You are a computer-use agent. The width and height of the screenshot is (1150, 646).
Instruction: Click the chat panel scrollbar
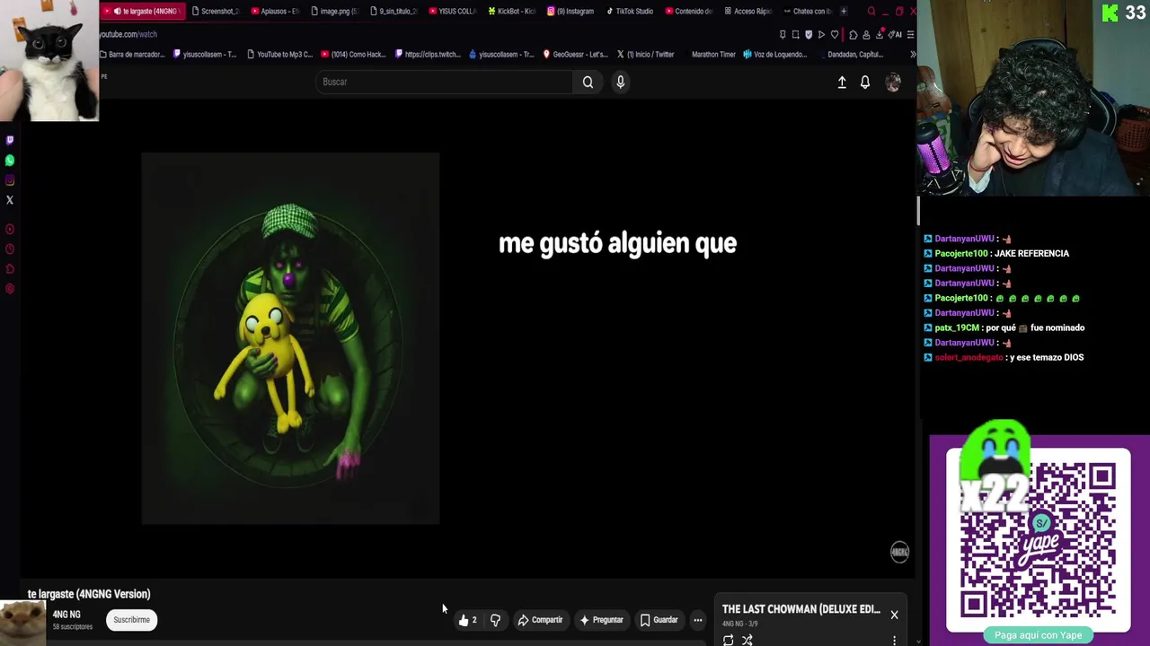(918, 211)
